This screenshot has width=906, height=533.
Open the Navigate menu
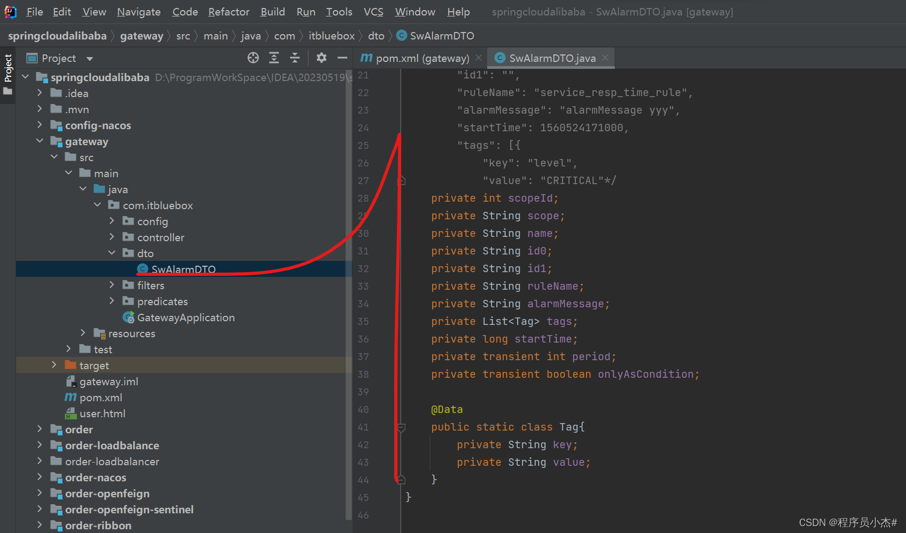click(x=139, y=12)
